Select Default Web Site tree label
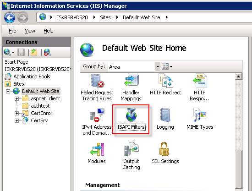252x191 pixels. pos(41,91)
